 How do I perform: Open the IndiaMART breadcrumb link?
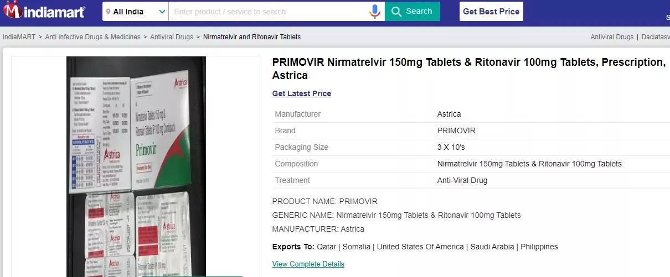(x=19, y=37)
